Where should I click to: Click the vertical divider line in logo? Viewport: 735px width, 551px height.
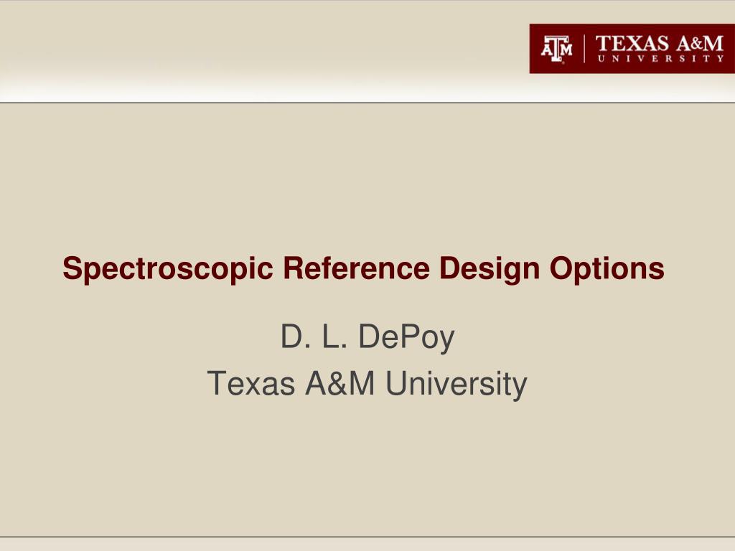tap(584, 49)
